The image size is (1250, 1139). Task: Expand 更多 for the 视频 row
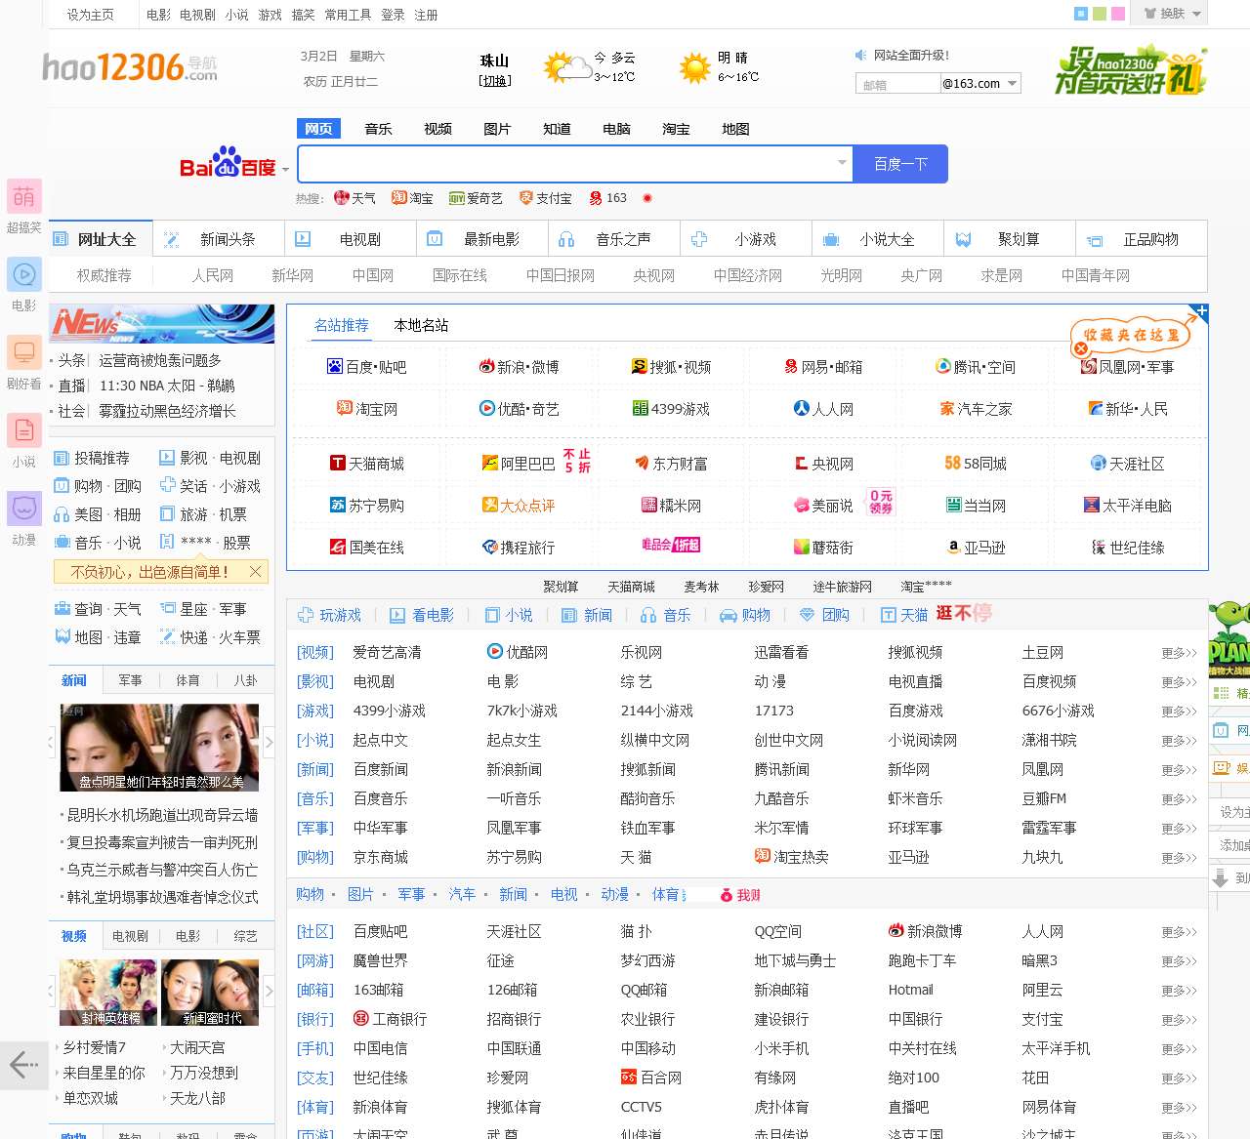[x=1179, y=653]
